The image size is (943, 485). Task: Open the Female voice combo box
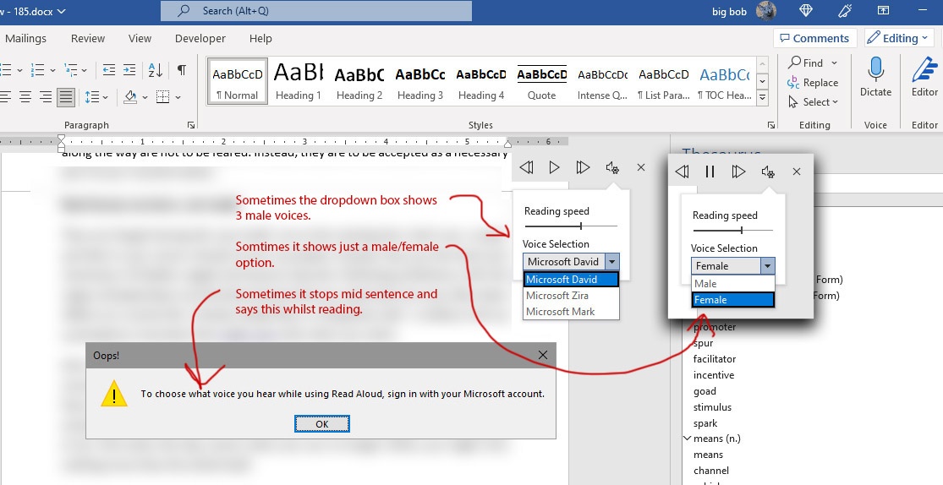click(x=732, y=265)
